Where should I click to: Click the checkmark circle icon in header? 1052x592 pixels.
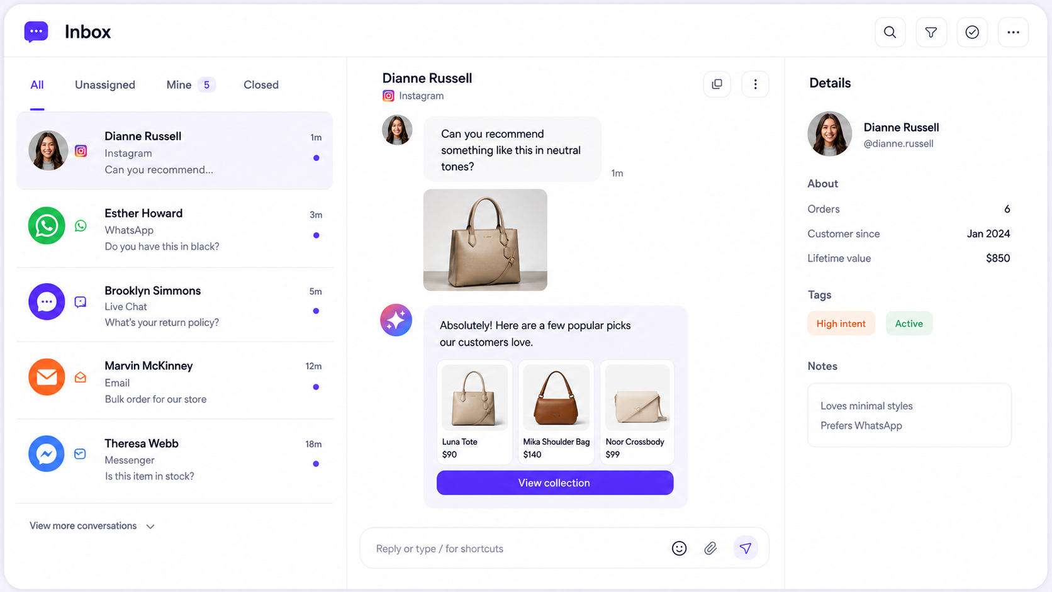click(972, 32)
